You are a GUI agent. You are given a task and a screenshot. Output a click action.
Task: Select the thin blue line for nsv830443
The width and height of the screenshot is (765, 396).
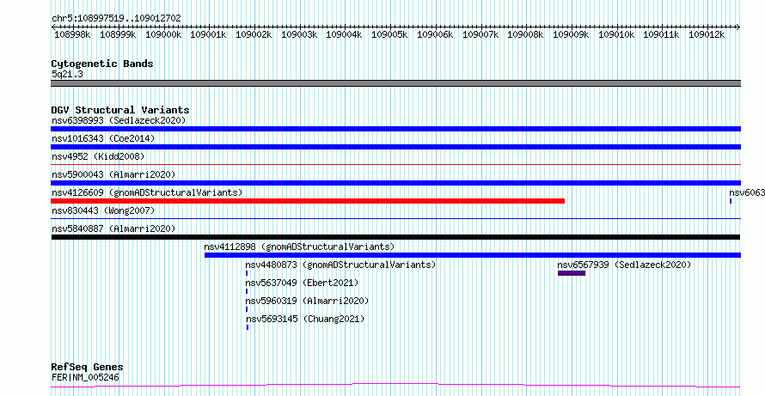pos(395,219)
